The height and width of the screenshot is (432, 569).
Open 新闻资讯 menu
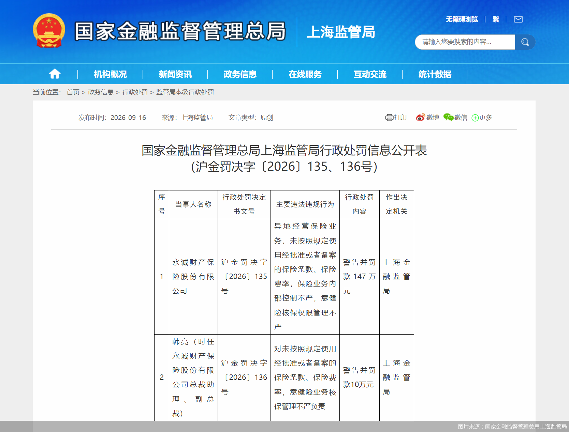[x=175, y=74]
